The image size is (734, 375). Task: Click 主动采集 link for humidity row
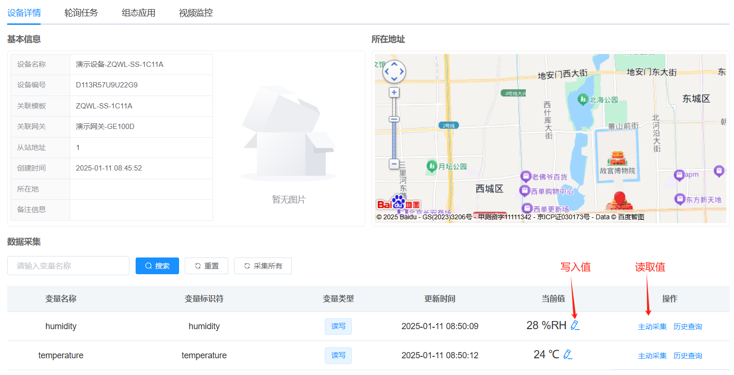point(652,327)
